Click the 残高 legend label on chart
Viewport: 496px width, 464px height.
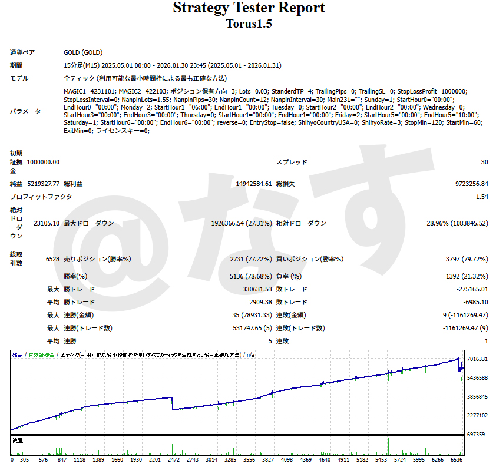pos(17,355)
